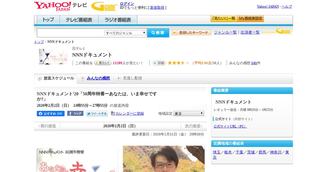Click the play icon next to みんなの感想

pyautogui.click(x=83, y=78)
